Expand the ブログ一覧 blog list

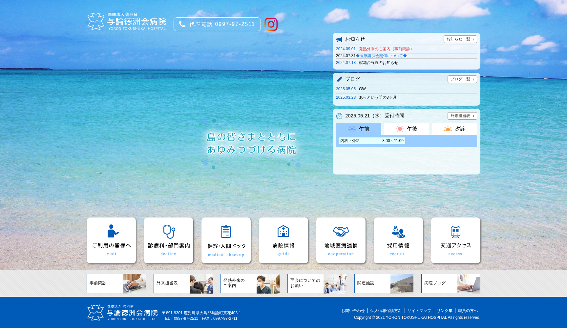click(462, 79)
